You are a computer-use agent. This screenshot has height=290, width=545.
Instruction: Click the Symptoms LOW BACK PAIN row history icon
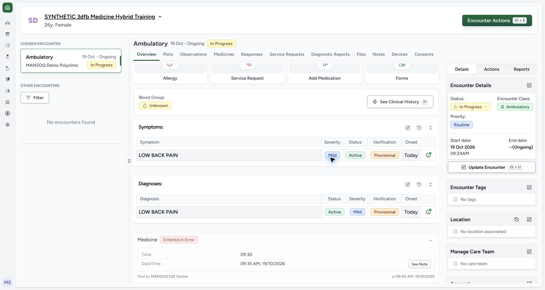click(x=428, y=155)
